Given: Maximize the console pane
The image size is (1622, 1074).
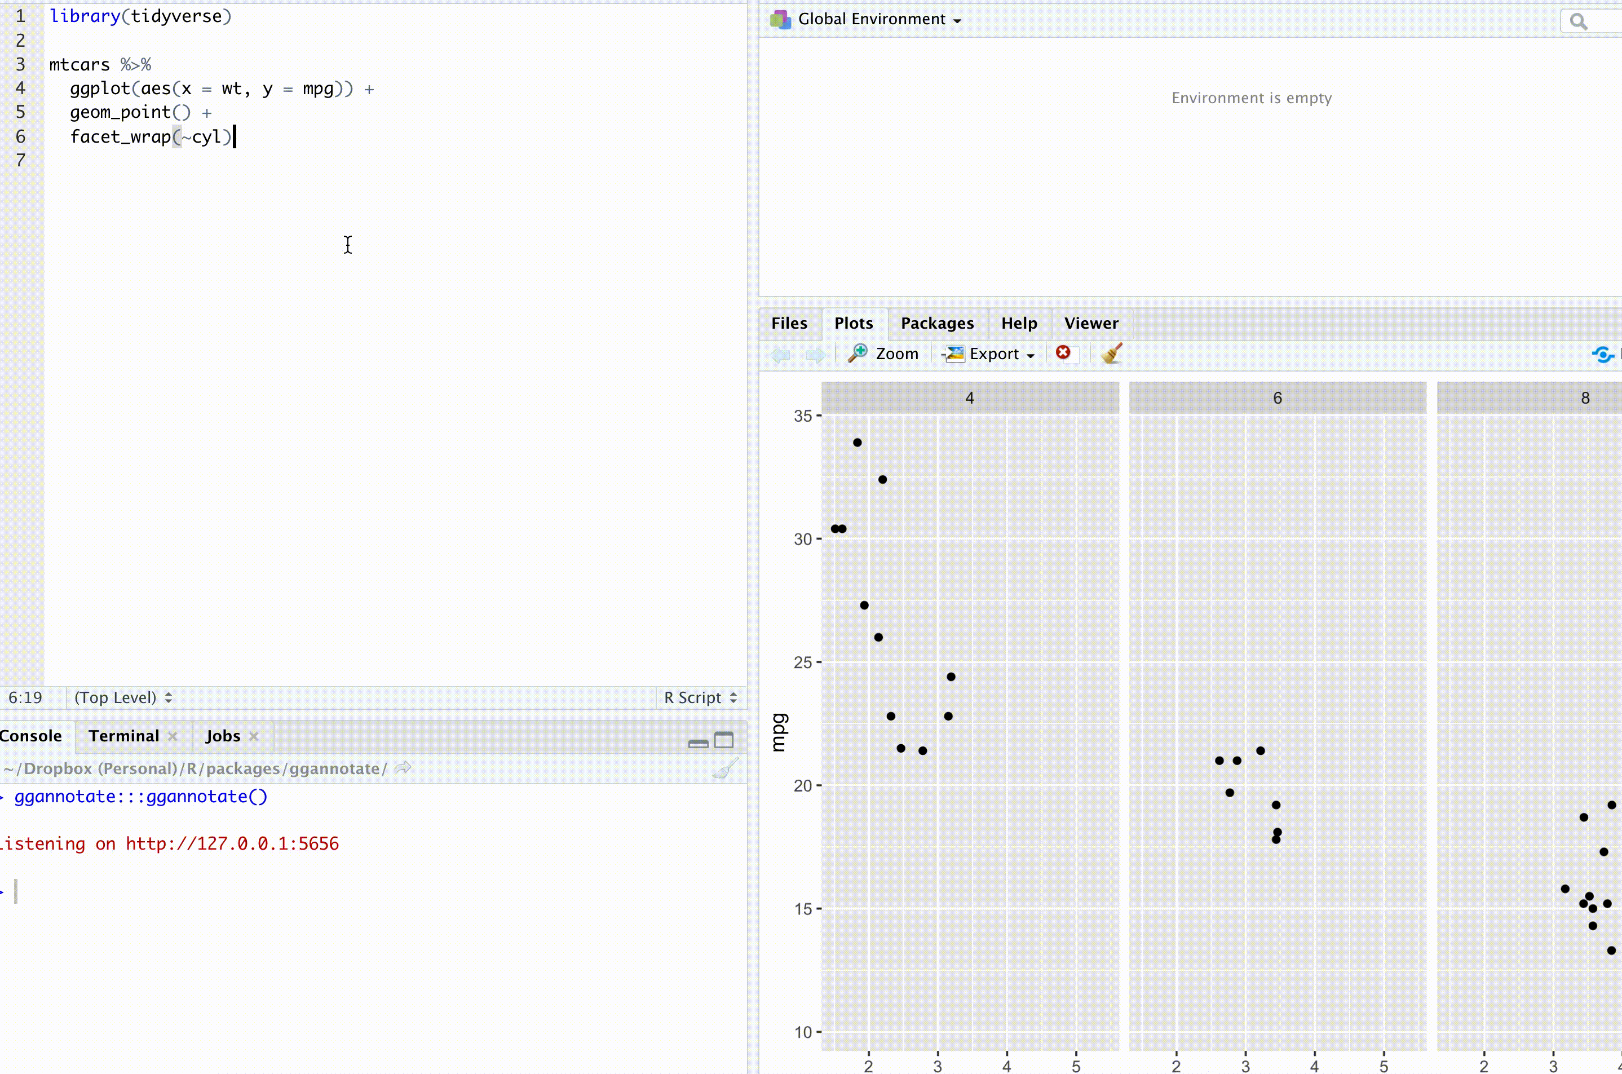Looking at the screenshot, I should point(724,740).
